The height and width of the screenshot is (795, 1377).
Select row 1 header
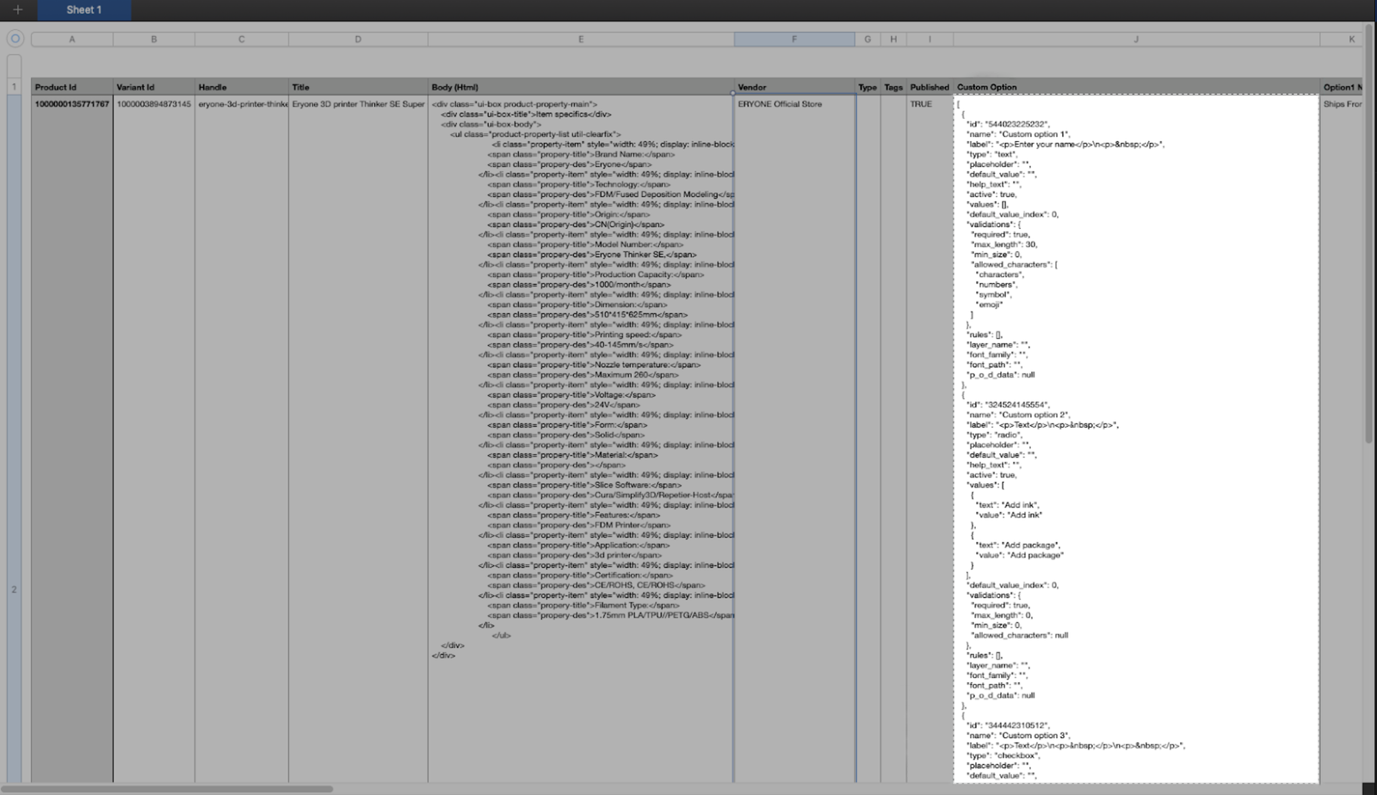[x=14, y=87]
